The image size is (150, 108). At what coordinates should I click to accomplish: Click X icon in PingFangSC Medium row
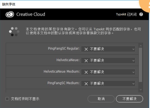pos(86,84)
